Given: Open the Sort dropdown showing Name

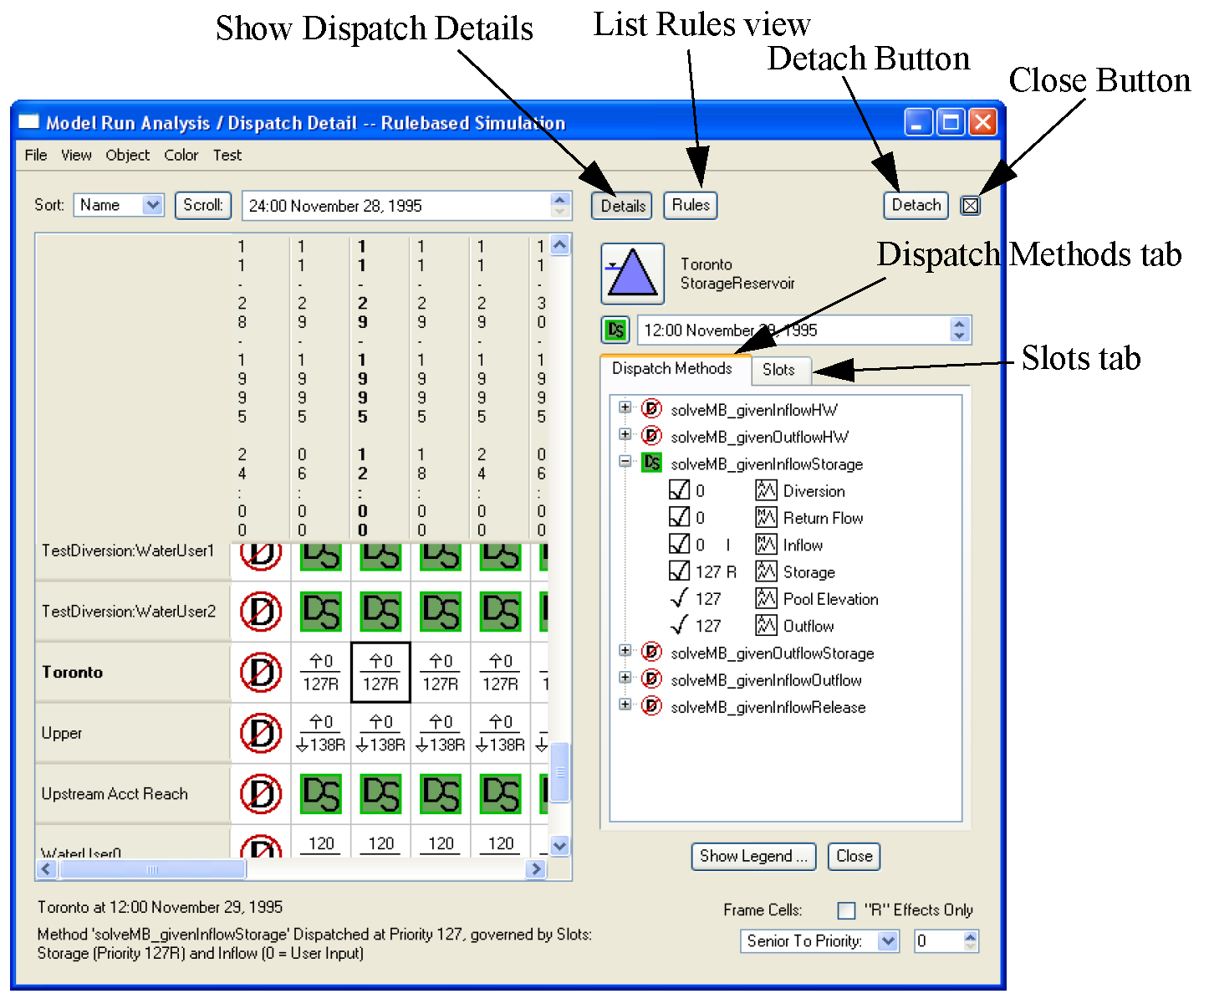Looking at the screenshot, I should 118,205.
